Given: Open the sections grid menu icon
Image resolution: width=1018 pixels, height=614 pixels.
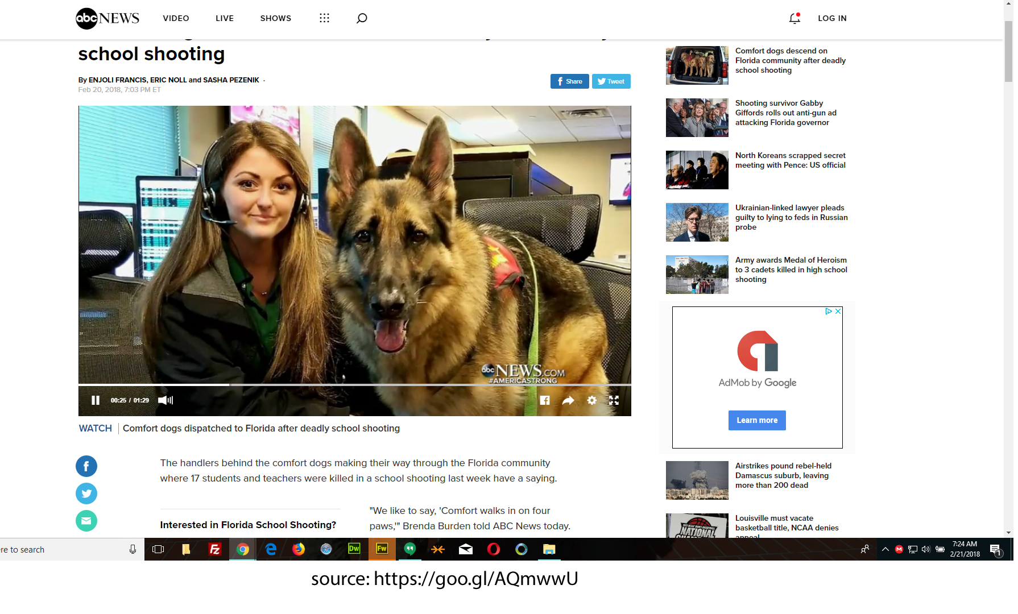Looking at the screenshot, I should click(x=324, y=18).
